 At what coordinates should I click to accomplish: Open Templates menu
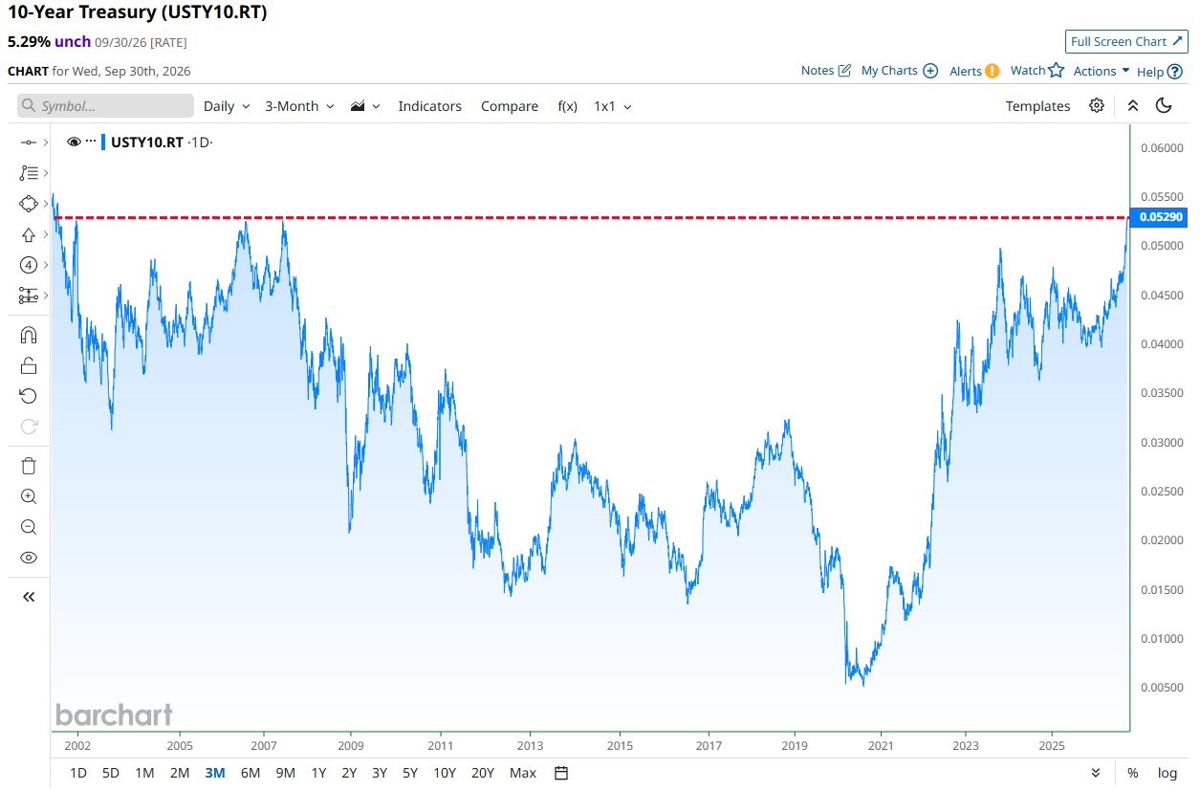point(1037,106)
